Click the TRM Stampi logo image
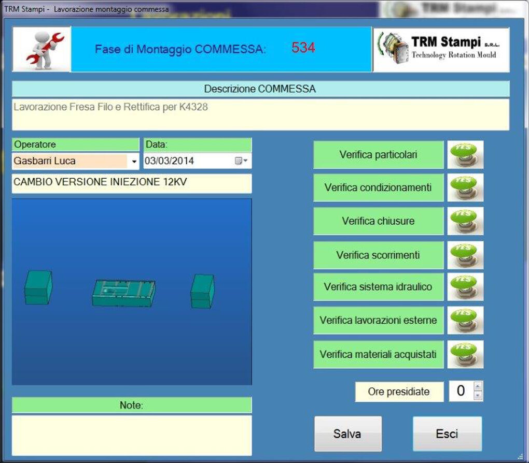Image resolution: width=529 pixels, height=463 pixels. 441,50
